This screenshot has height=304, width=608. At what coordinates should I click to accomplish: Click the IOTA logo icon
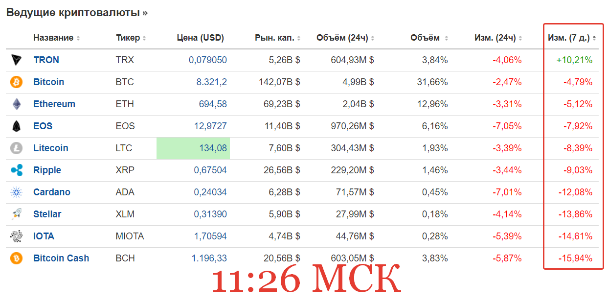coord(17,236)
